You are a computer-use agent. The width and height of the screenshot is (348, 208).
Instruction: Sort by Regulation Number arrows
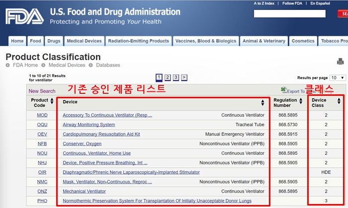coord(301,101)
